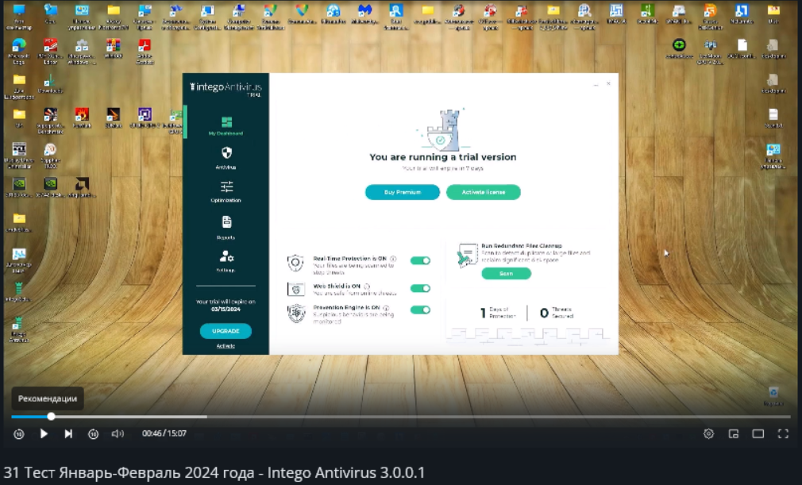Image resolution: width=802 pixels, height=485 pixels.
Task: Open the Рекомендации panel
Action: pos(48,398)
